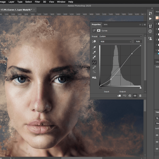Expand the first collapsed layer group chevron
This screenshot has width=159, height=159.
tap(156, 24)
